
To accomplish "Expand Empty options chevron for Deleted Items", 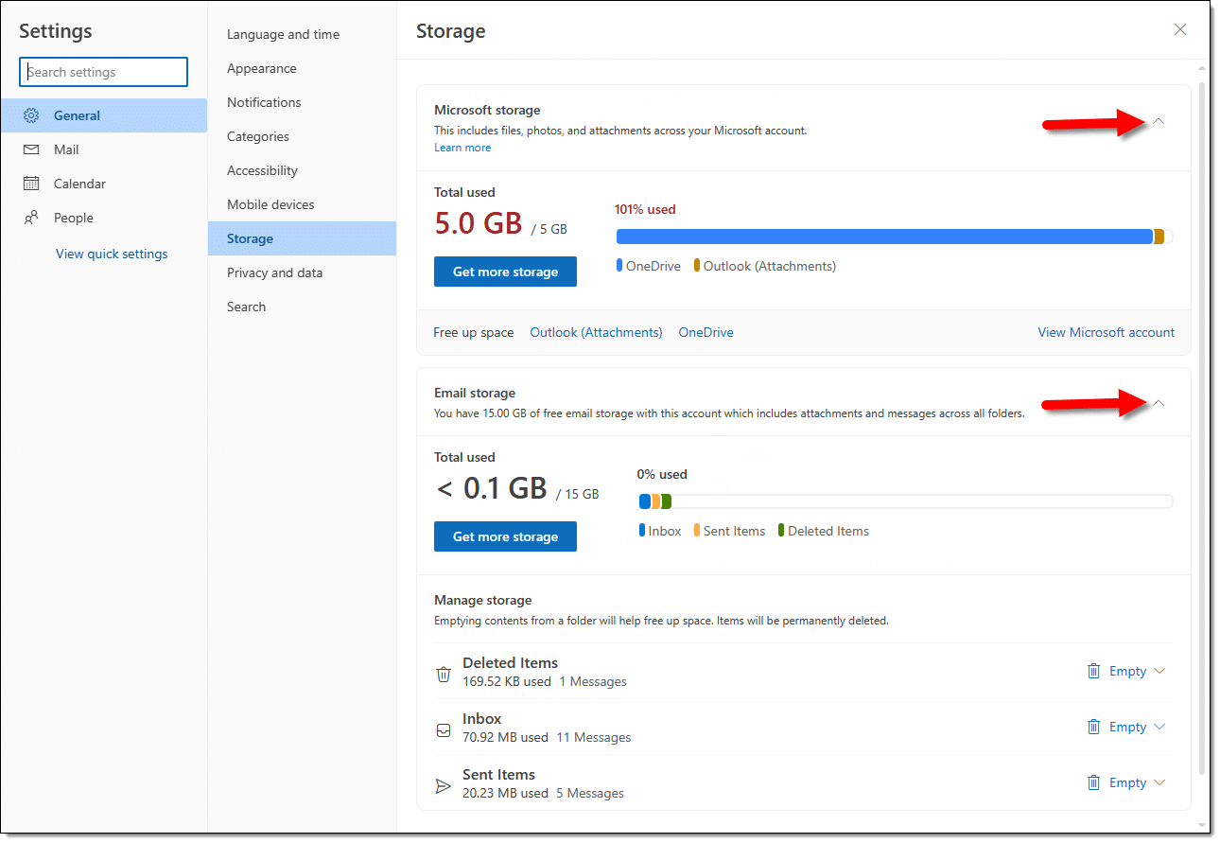I will tap(1160, 671).
